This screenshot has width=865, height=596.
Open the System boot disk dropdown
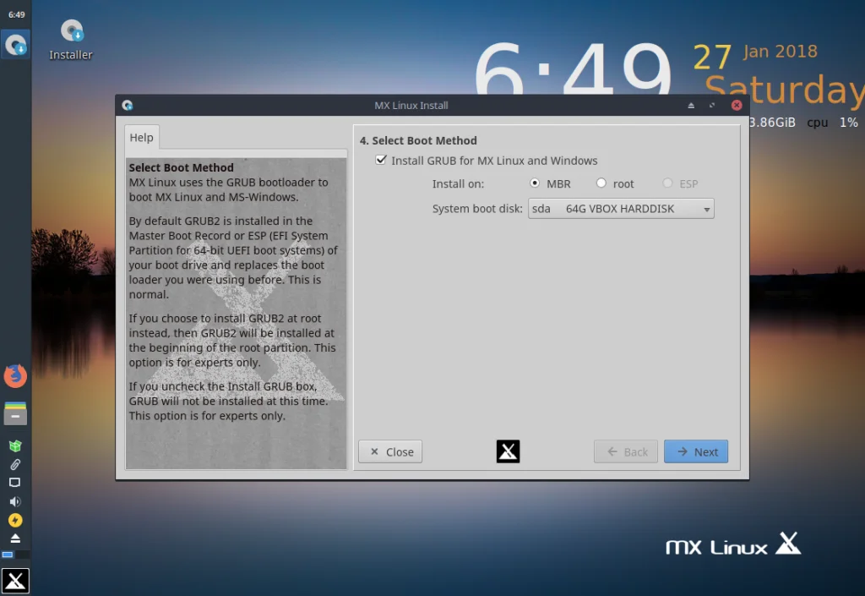click(621, 209)
